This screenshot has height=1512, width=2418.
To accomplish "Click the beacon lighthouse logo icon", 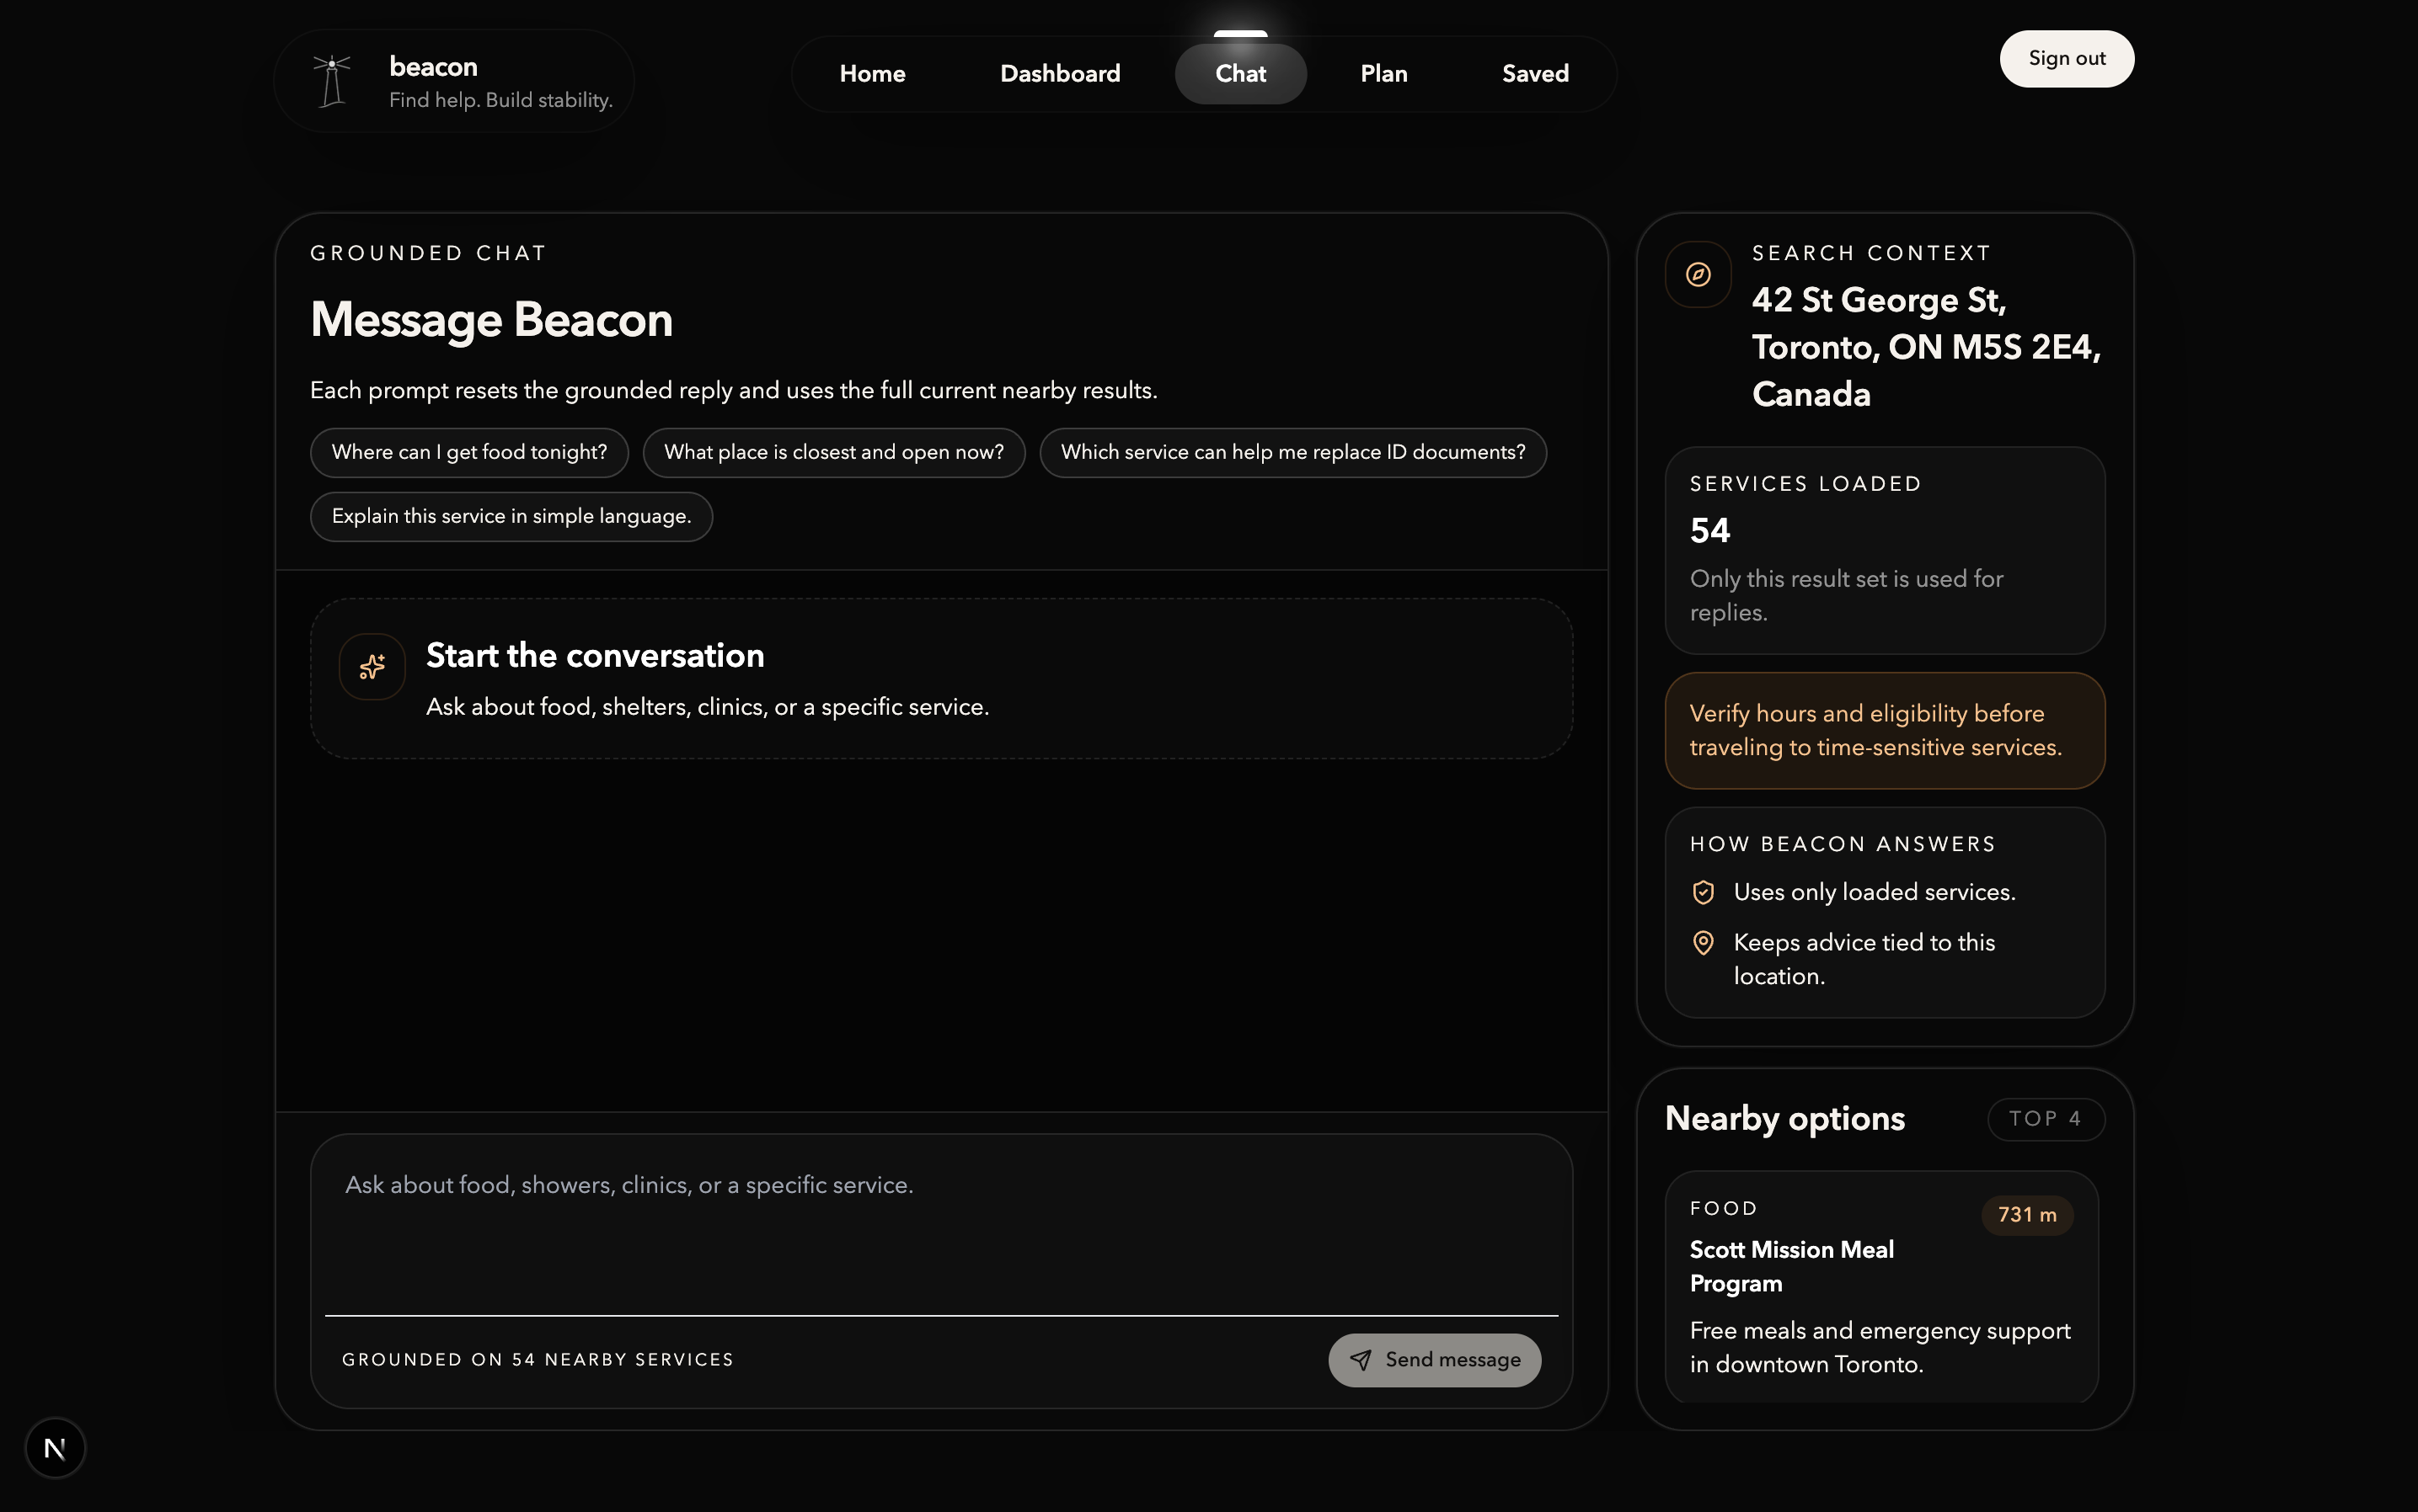I will click(x=331, y=81).
